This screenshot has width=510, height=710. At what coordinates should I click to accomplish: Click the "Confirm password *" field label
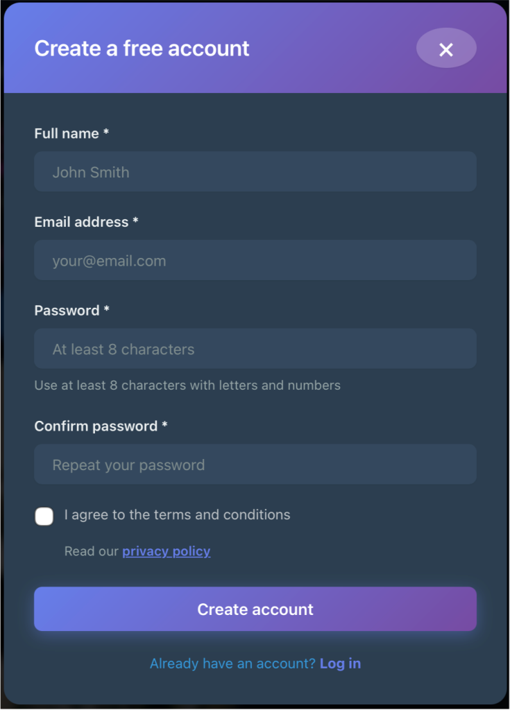pos(96,426)
